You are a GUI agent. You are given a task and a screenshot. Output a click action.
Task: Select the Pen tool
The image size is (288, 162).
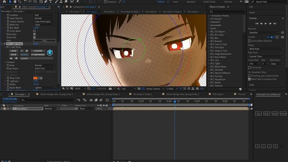tap(46, 2)
